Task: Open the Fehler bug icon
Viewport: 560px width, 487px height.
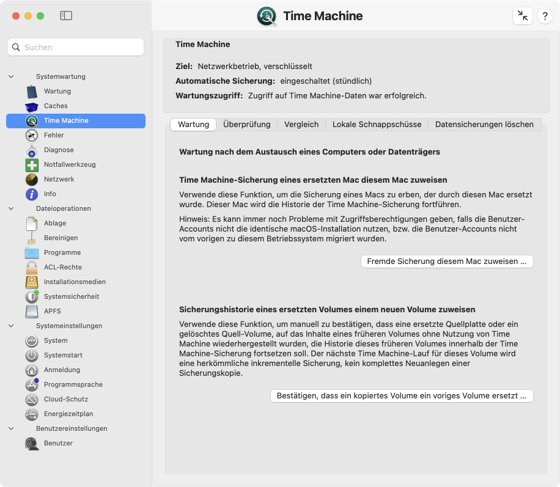Action: click(x=32, y=135)
